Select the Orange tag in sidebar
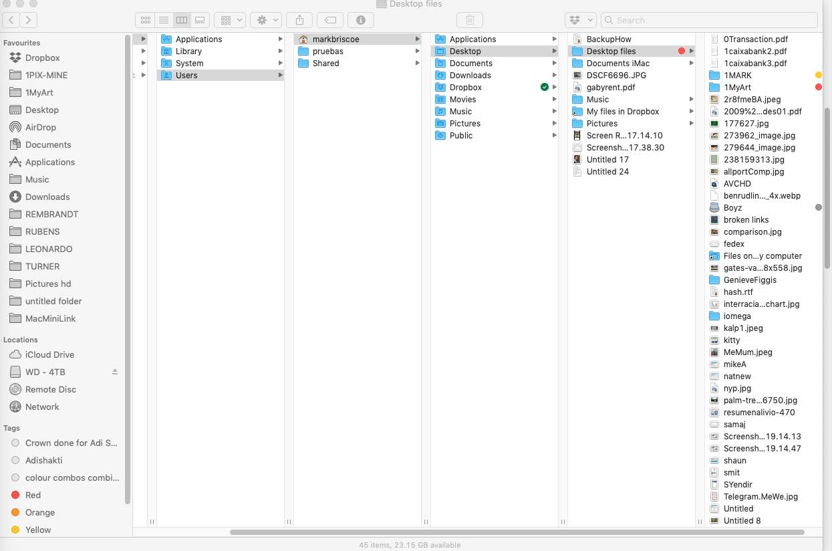This screenshot has width=832, height=551. [x=39, y=512]
